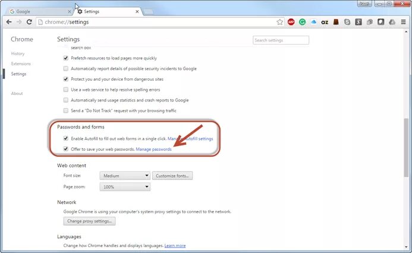Open a new tab
This screenshot has height=253, width=412.
[x=149, y=11]
